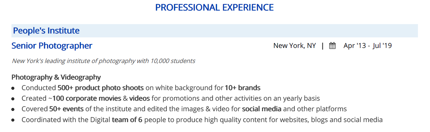Click the light blue People's Institute banner
This screenshot has height=132, width=430.
pyautogui.click(x=241, y=31)
